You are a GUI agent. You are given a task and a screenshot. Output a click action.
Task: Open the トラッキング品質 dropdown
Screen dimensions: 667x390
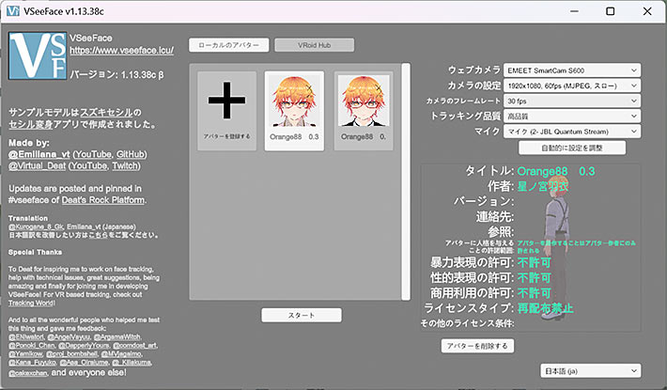572,117
